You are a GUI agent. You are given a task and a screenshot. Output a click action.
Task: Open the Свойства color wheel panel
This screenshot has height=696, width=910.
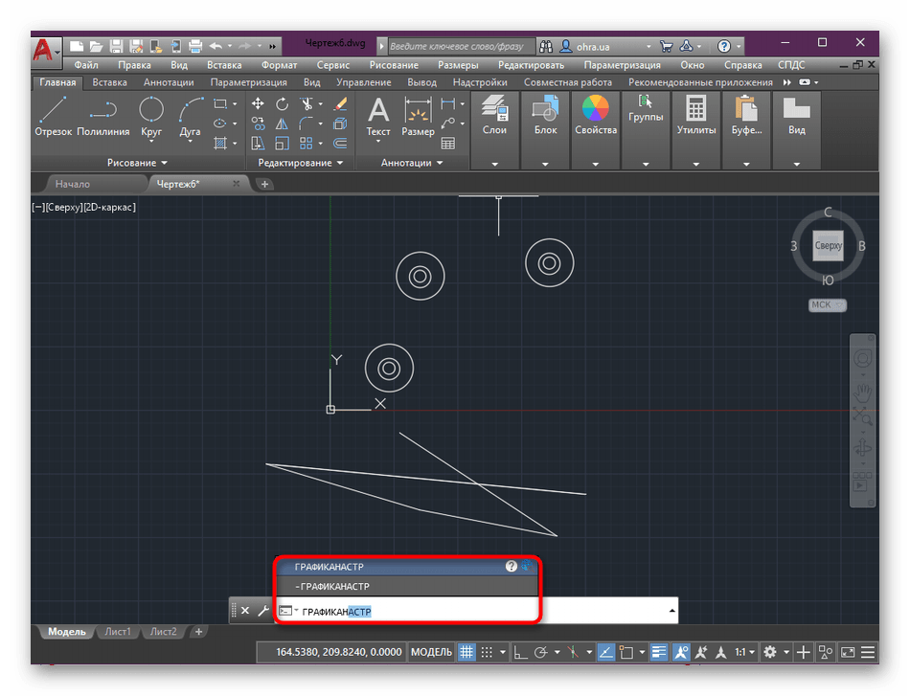click(596, 116)
